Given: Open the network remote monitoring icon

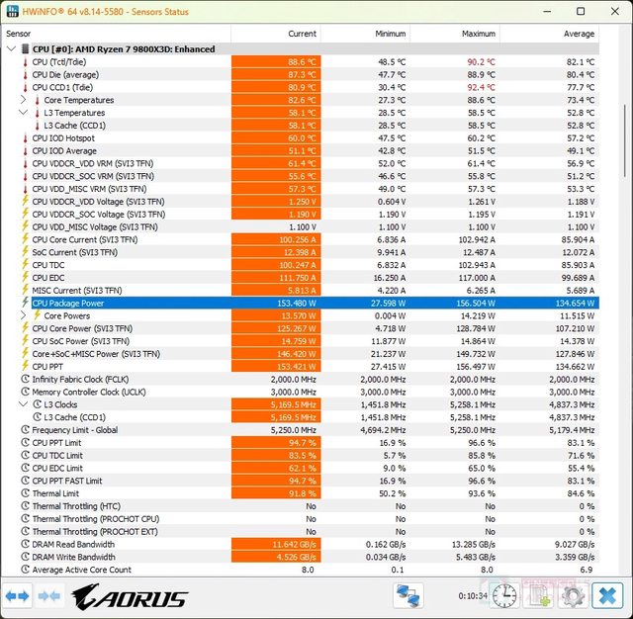Looking at the screenshot, I should (x=407, y=596).
